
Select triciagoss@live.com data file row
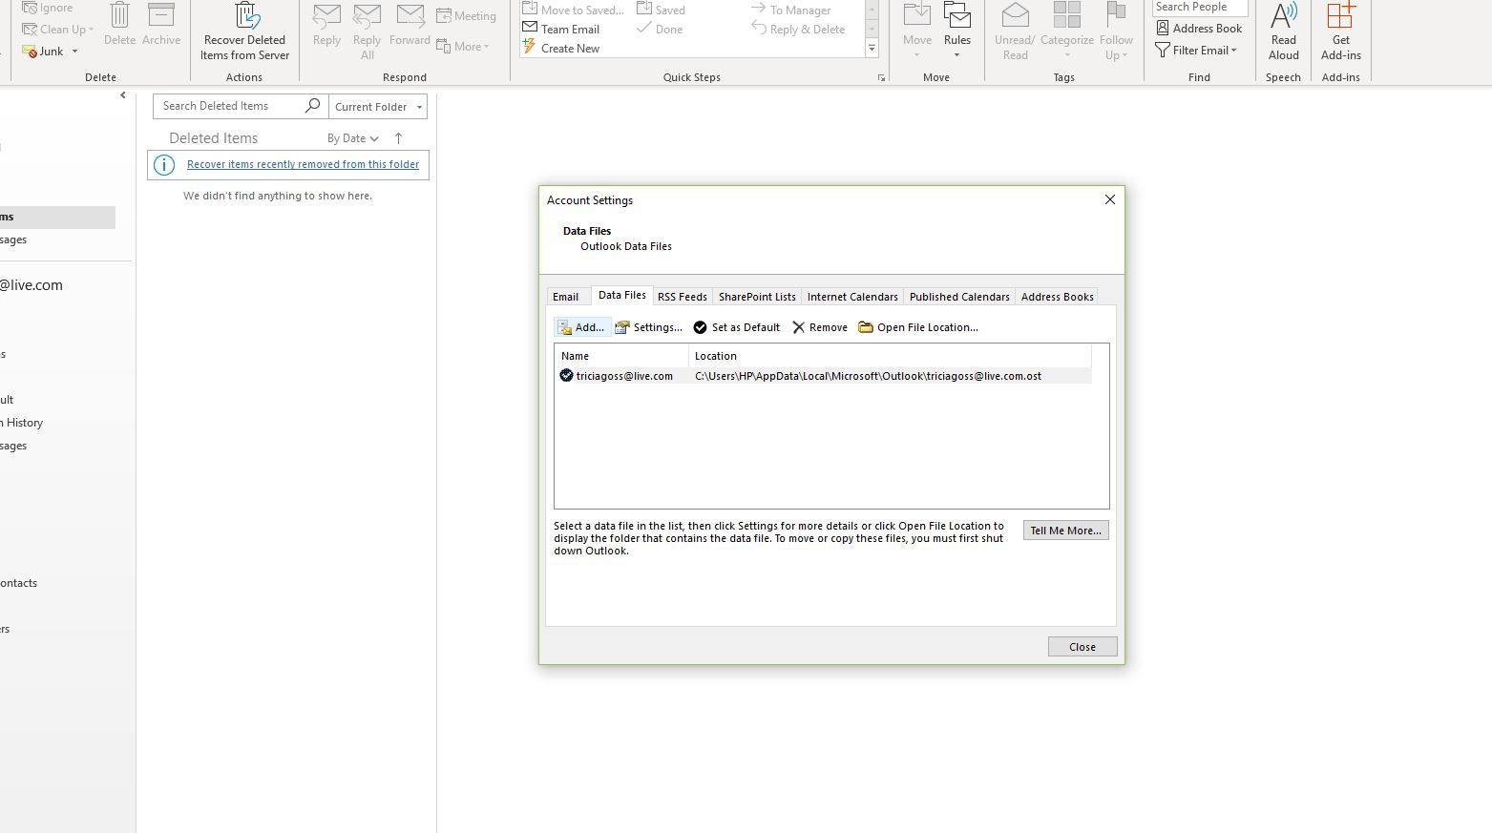click(x=823, y=376)
